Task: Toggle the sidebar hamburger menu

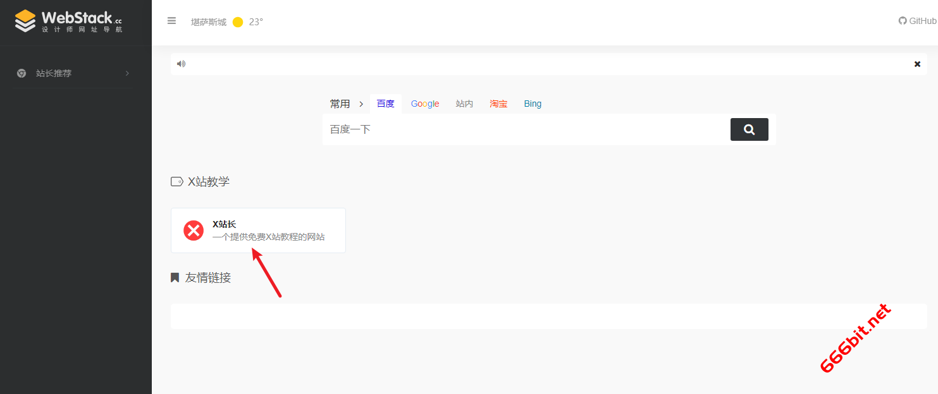Action: pos(171,21)
